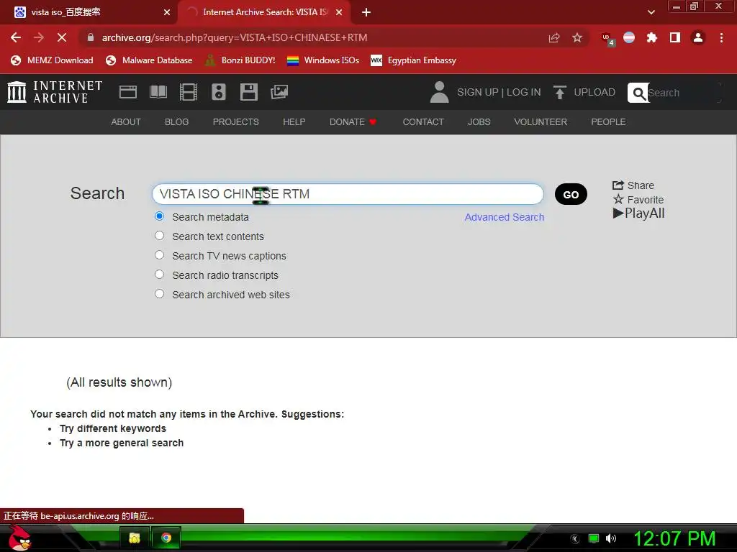This screenshot has height=552, width=737.
Task: Open Chrome three-dot menu
Action: click(721, 37)
